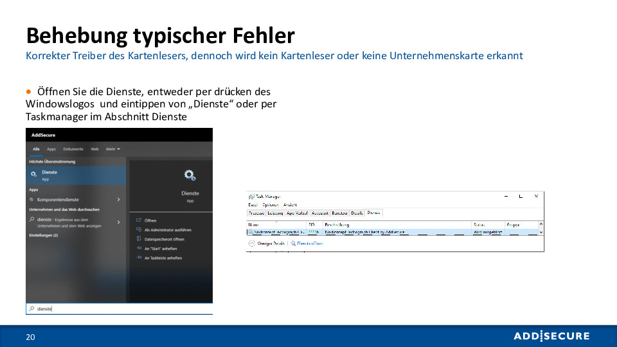Open the Datei menu in Task Manager
This screenshot has height=347, width=617.
[x=253, y=205]
